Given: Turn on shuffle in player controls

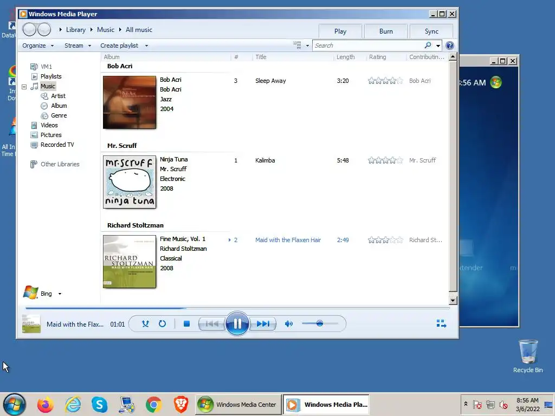Looking at the screenshot, I should click(145, 324).
